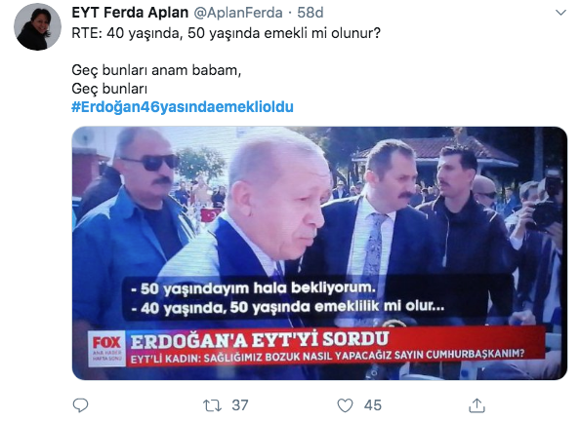Click the subtitle '40 yaşında, 50 yaşında emeklilik'

tap(288, 307)
